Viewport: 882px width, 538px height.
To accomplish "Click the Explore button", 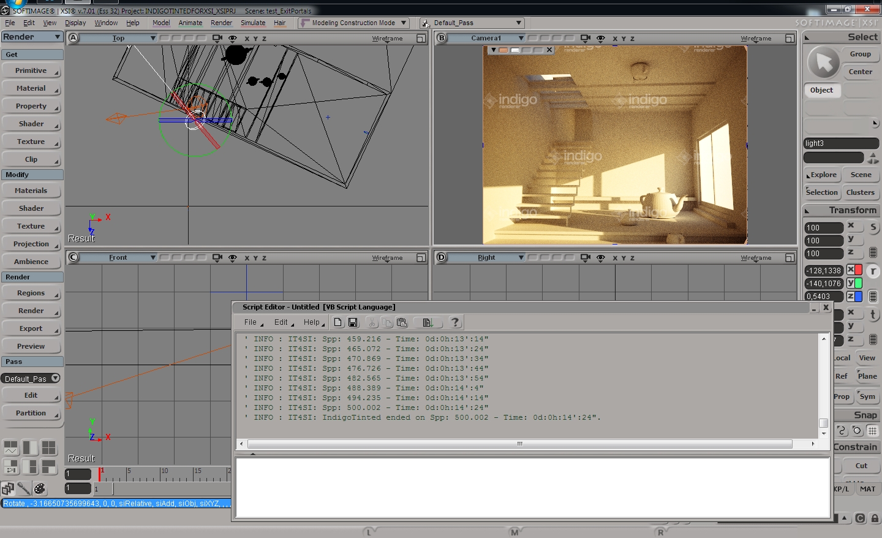I will click(x=822, y=175).
